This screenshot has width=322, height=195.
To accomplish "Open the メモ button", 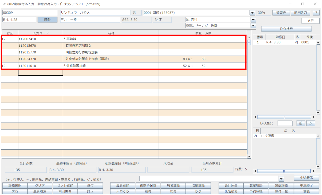I will pyautogui.click(x=310, y=21).
